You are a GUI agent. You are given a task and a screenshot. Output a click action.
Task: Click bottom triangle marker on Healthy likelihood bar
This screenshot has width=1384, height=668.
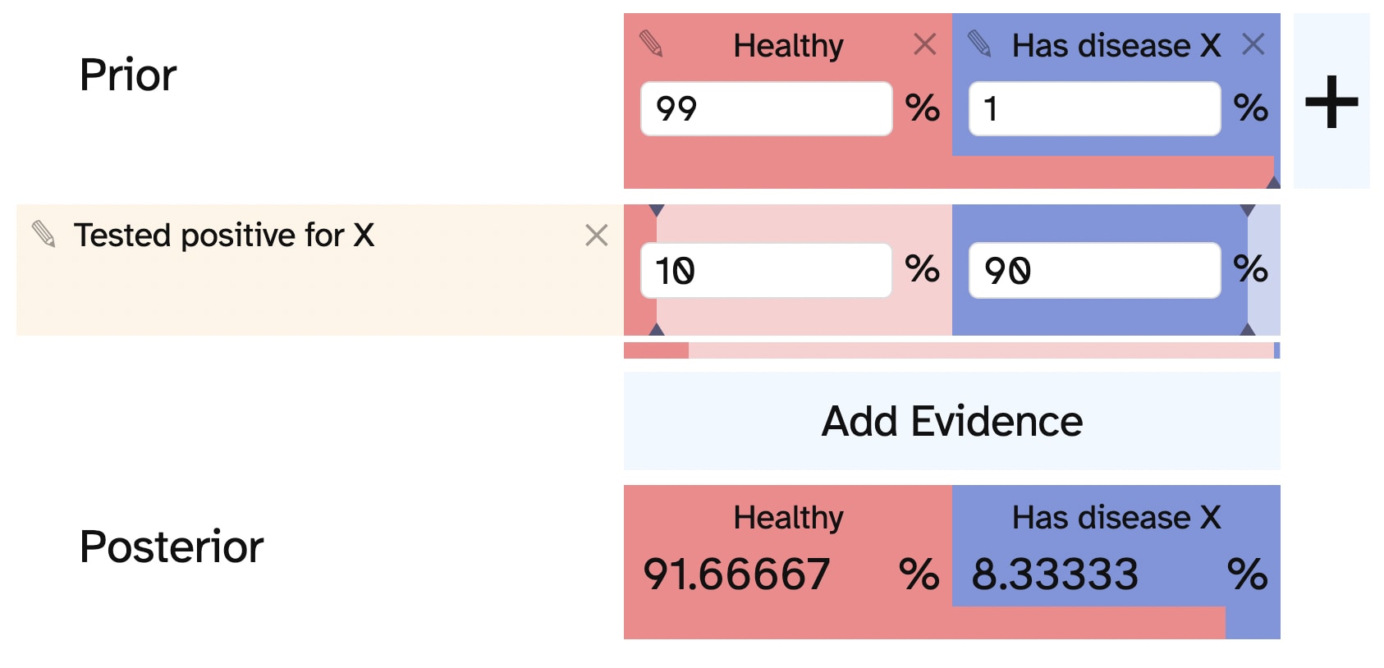pyautogui.click(x=657, y=329)
